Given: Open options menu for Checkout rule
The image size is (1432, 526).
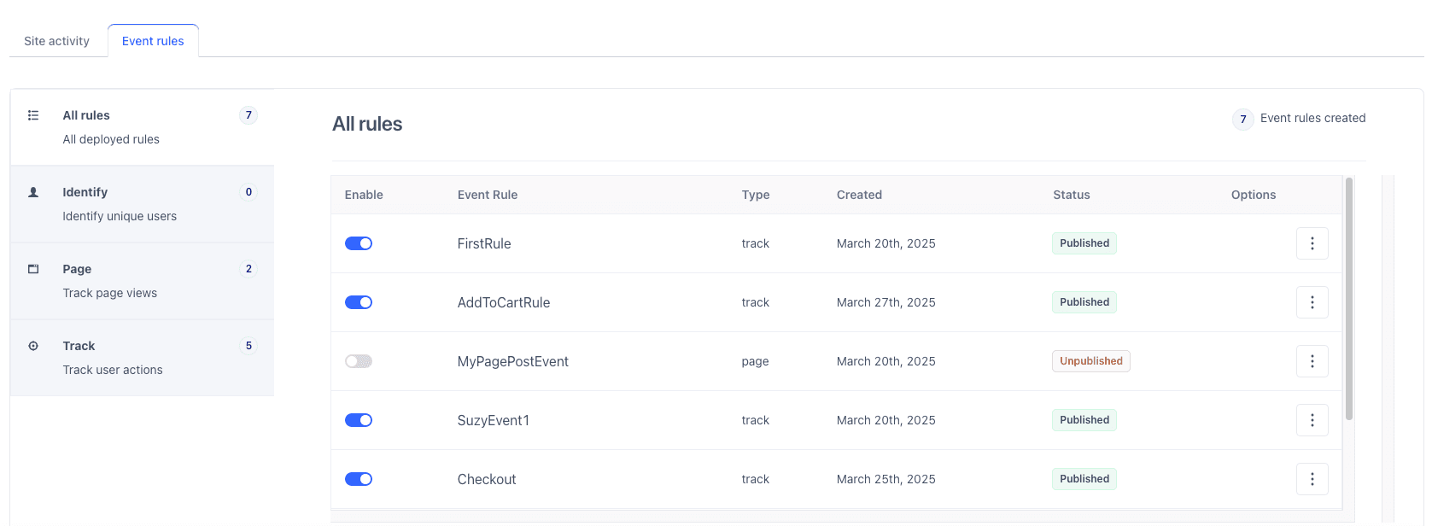Looking at the screenshot, I should coord(1312,479).
